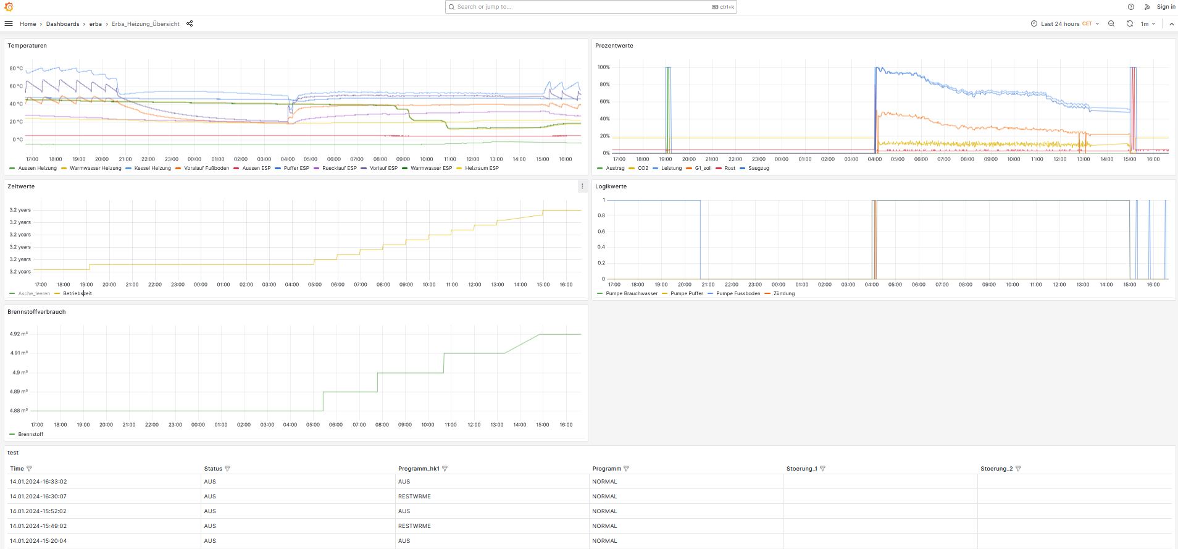Viewport: 1178px width, 549px height.
Task: Toggle Puffer ESP legend series
Action: click(292, 168)
